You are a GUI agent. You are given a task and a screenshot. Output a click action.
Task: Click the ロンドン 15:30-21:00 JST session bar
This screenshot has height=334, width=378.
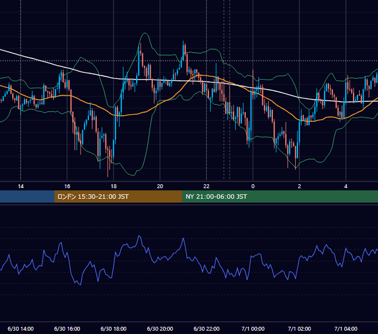click(x=118, y=197)
